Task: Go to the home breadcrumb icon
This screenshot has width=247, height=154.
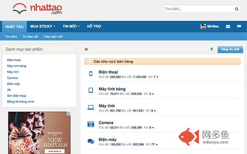Action: [x=86, y=49]
